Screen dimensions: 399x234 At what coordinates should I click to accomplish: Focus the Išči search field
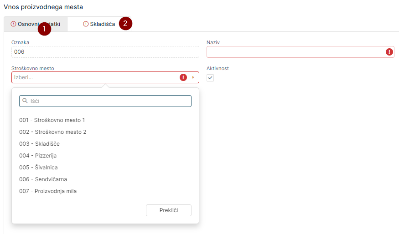[x=109, y=101]
